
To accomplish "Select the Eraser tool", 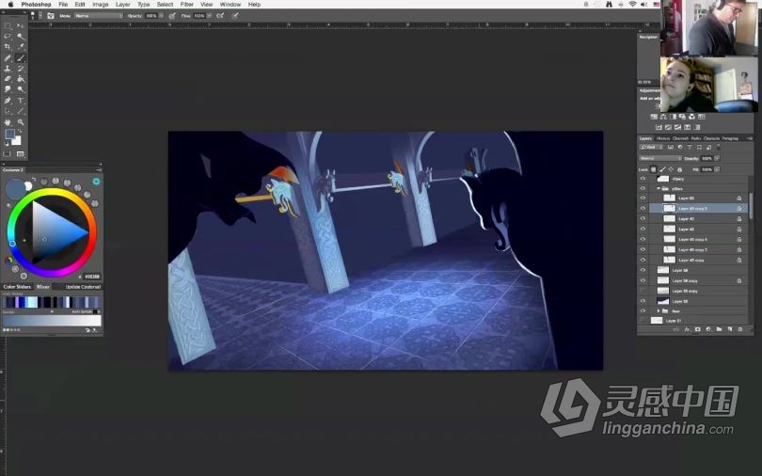I will click(8, 79).
